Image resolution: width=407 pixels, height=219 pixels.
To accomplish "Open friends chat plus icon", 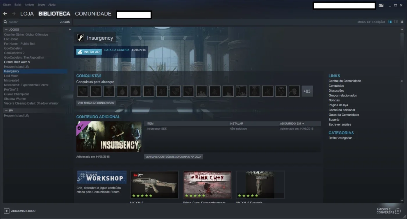I will tap(398, 211).
